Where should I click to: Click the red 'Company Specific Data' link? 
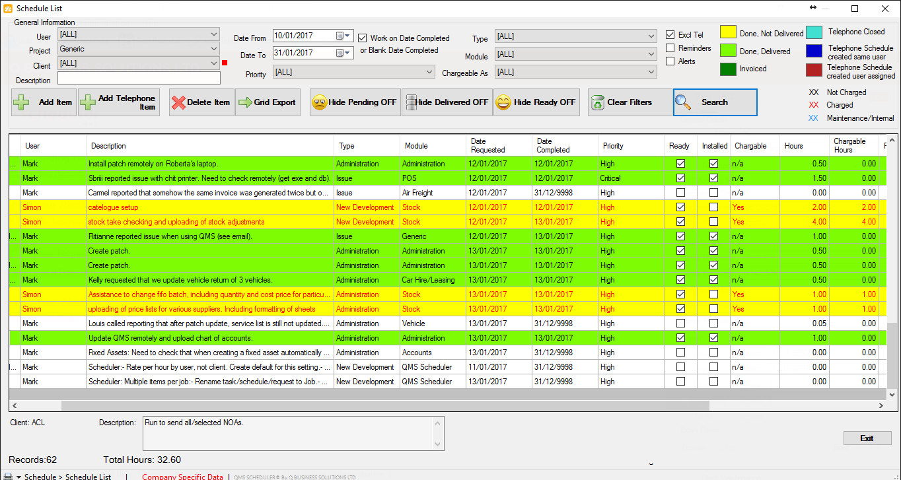(x=183, y=477)
